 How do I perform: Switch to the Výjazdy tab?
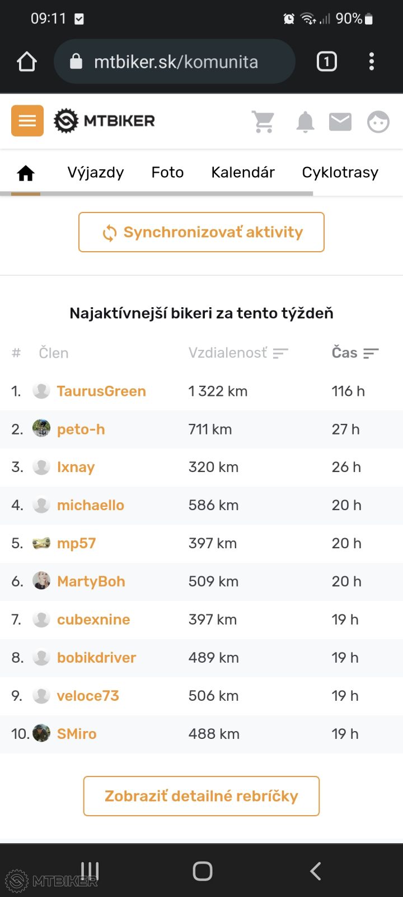[x=96, y=173]
